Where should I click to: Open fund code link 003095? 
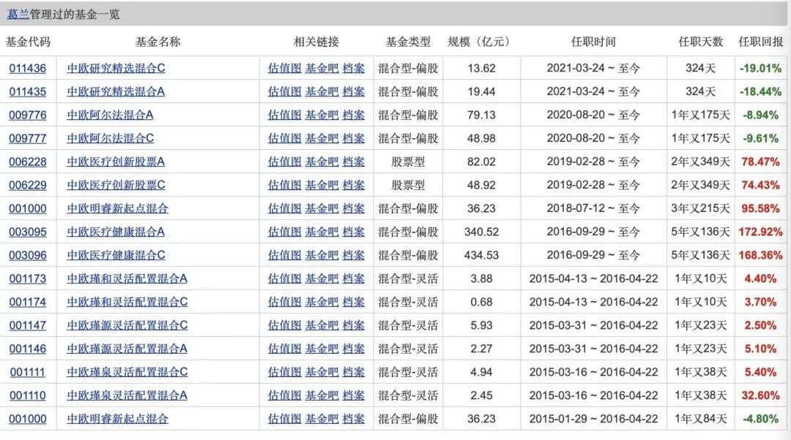pyautogui.click(x=28, y=232)
